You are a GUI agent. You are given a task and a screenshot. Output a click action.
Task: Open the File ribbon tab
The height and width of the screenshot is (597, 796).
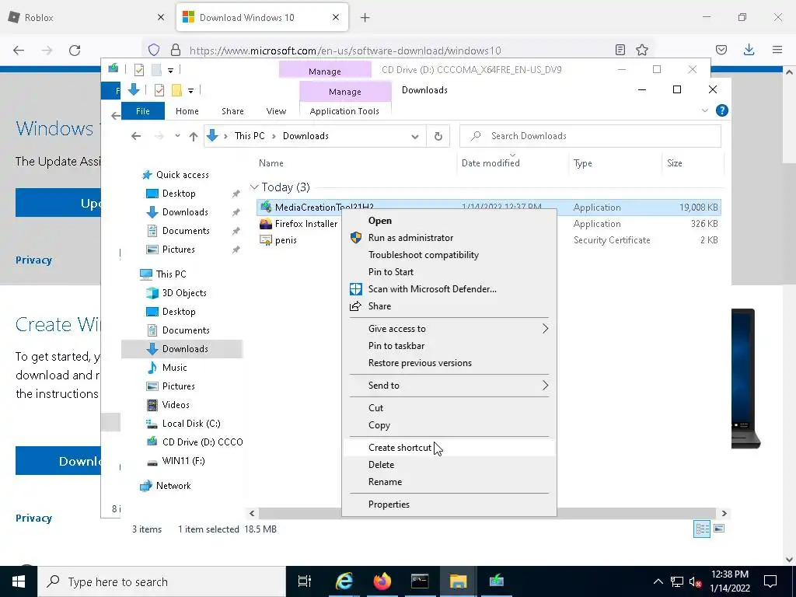pyautogui.click(x=143, y=110)
